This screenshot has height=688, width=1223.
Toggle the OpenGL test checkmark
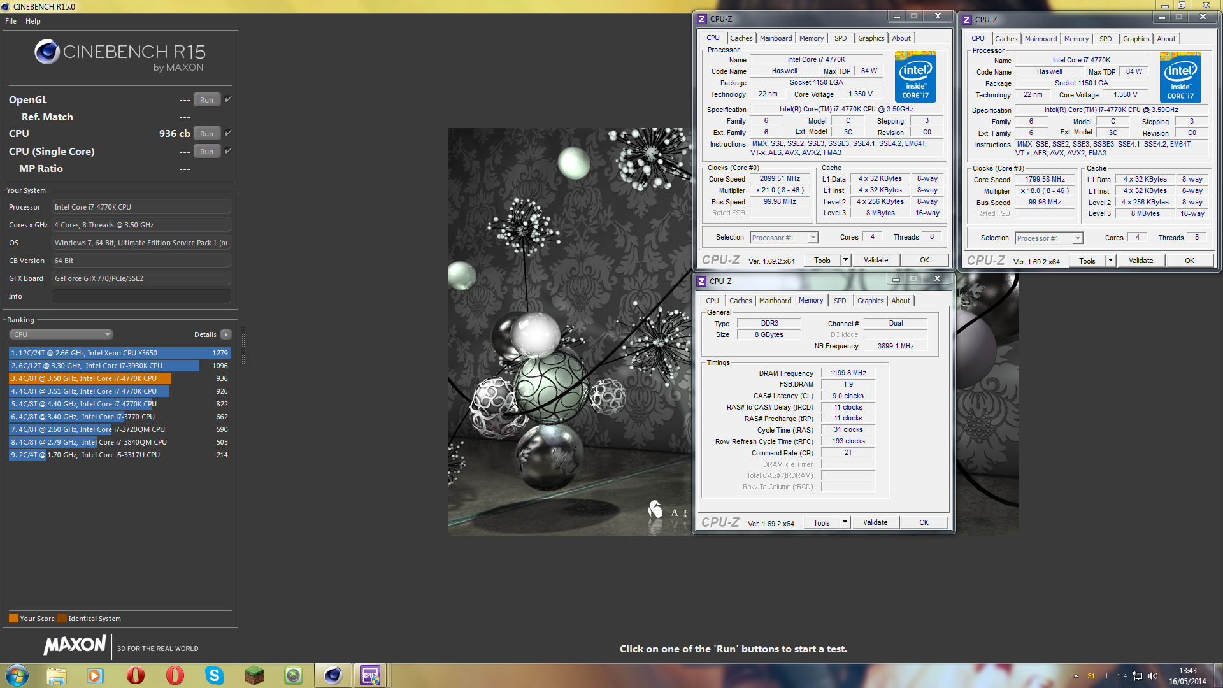(228, 99)
